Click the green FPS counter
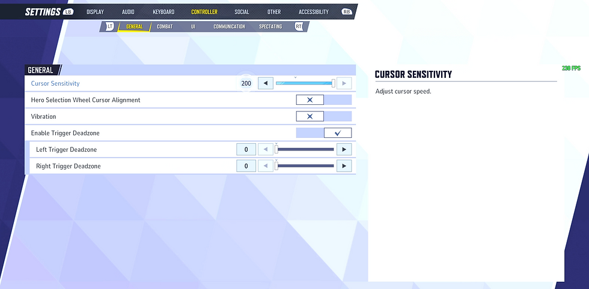 (571, 68)
